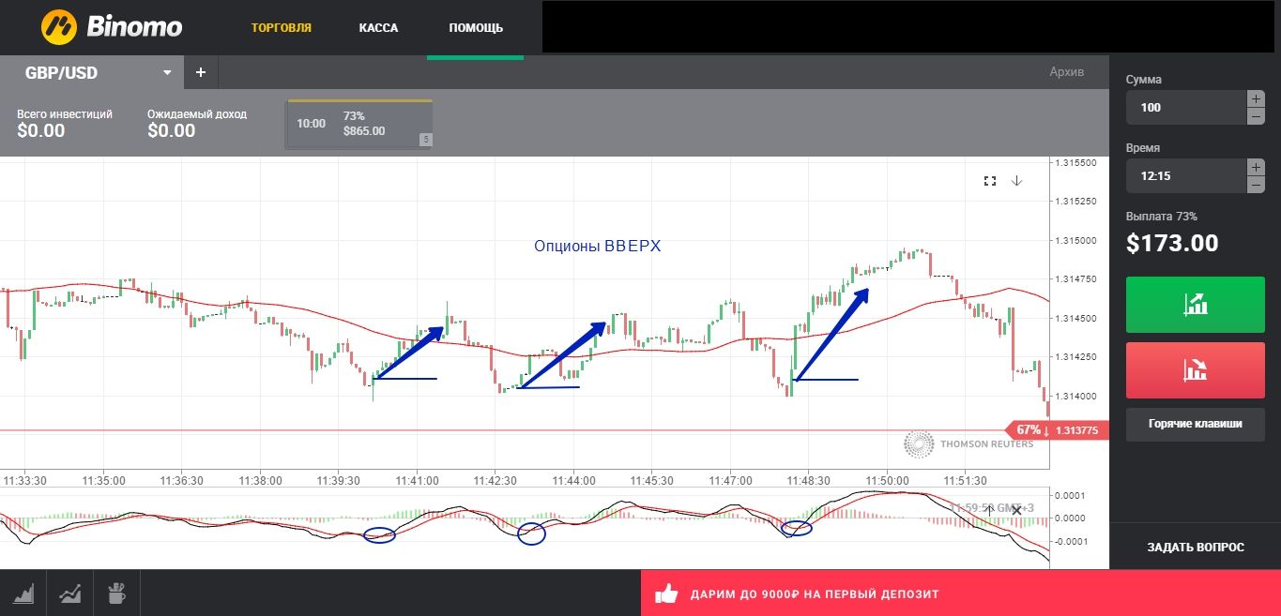
Task: Click the Горячие клавиши button
Action: pyautogui.click(x=1195, y=424)
